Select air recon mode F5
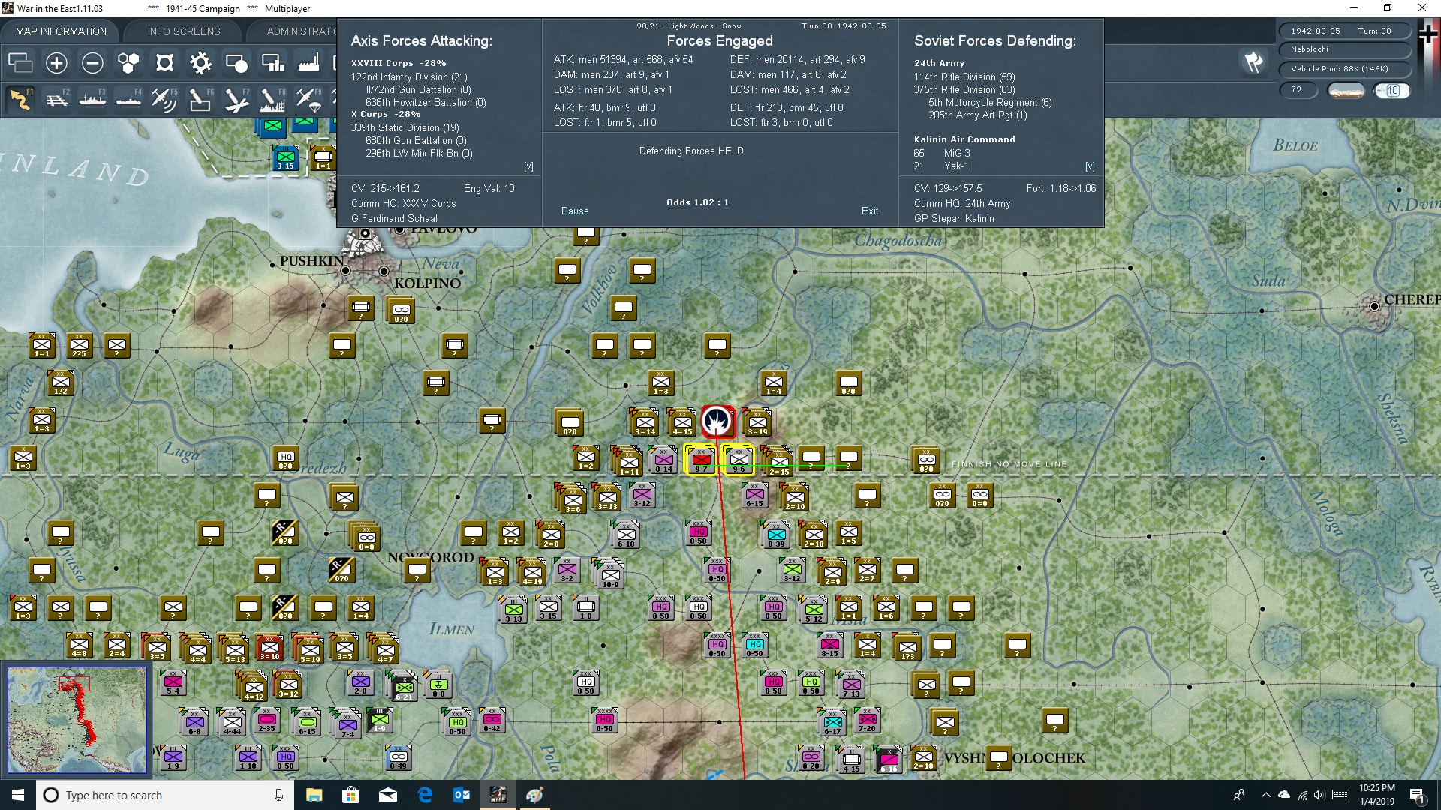Image resolution: width=1441 pixels, height=810 pixels. [x=164, y=99]
